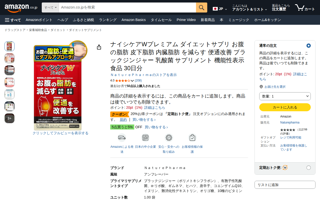Click the location pin delivery icon

[x=261, y=87]
